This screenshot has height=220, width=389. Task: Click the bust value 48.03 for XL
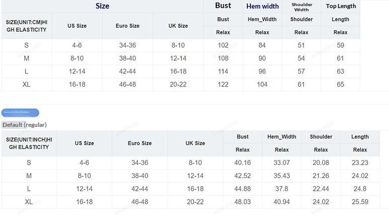242,202
